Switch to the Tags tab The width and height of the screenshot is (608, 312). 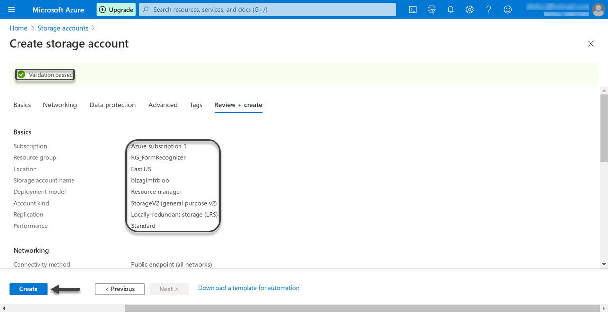[x=196, y=105]
